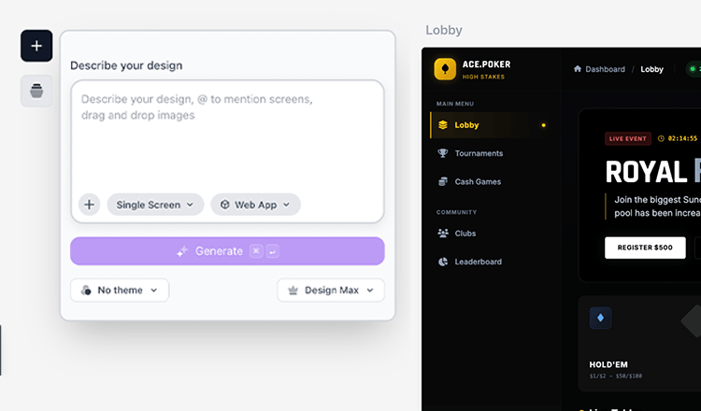
Task: Click the blue diamond icon on the Hold'em card
Action: (600, 319)
